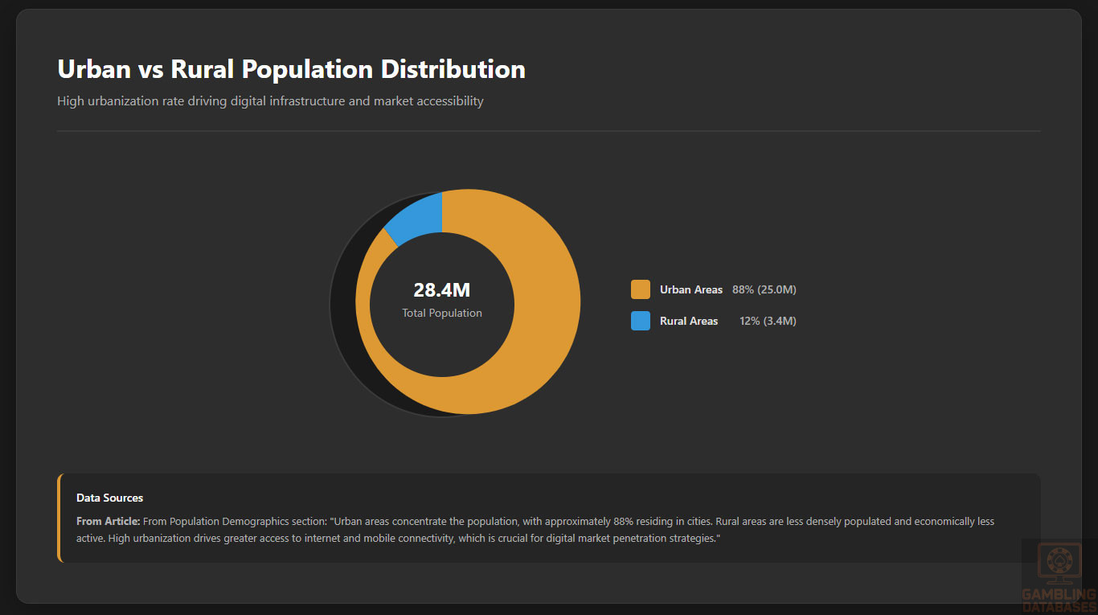This screenshot has height=615, width=1098.
Task: Click the 'Urban Areas' legend label
Action: coord(691,289)
